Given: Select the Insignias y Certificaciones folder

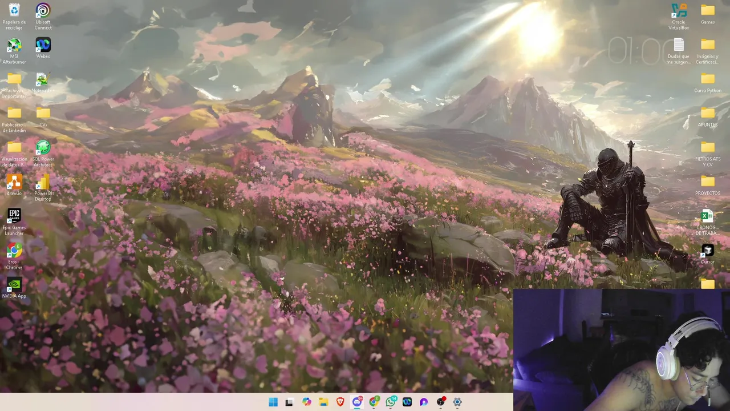Looking at the screenshot, I should (x=708, y=51).
